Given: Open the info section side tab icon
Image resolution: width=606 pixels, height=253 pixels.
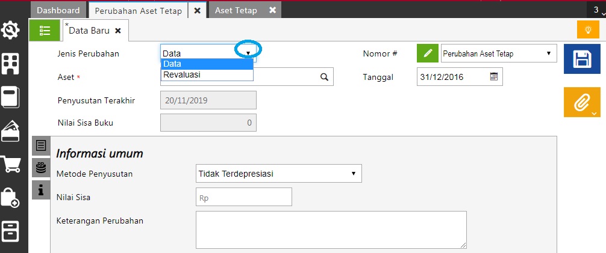Looking at the screenshot, I should coord(41,191).
